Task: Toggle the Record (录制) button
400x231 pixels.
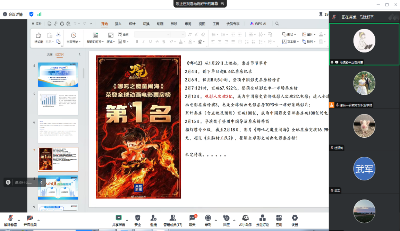Action: point(208,220)
